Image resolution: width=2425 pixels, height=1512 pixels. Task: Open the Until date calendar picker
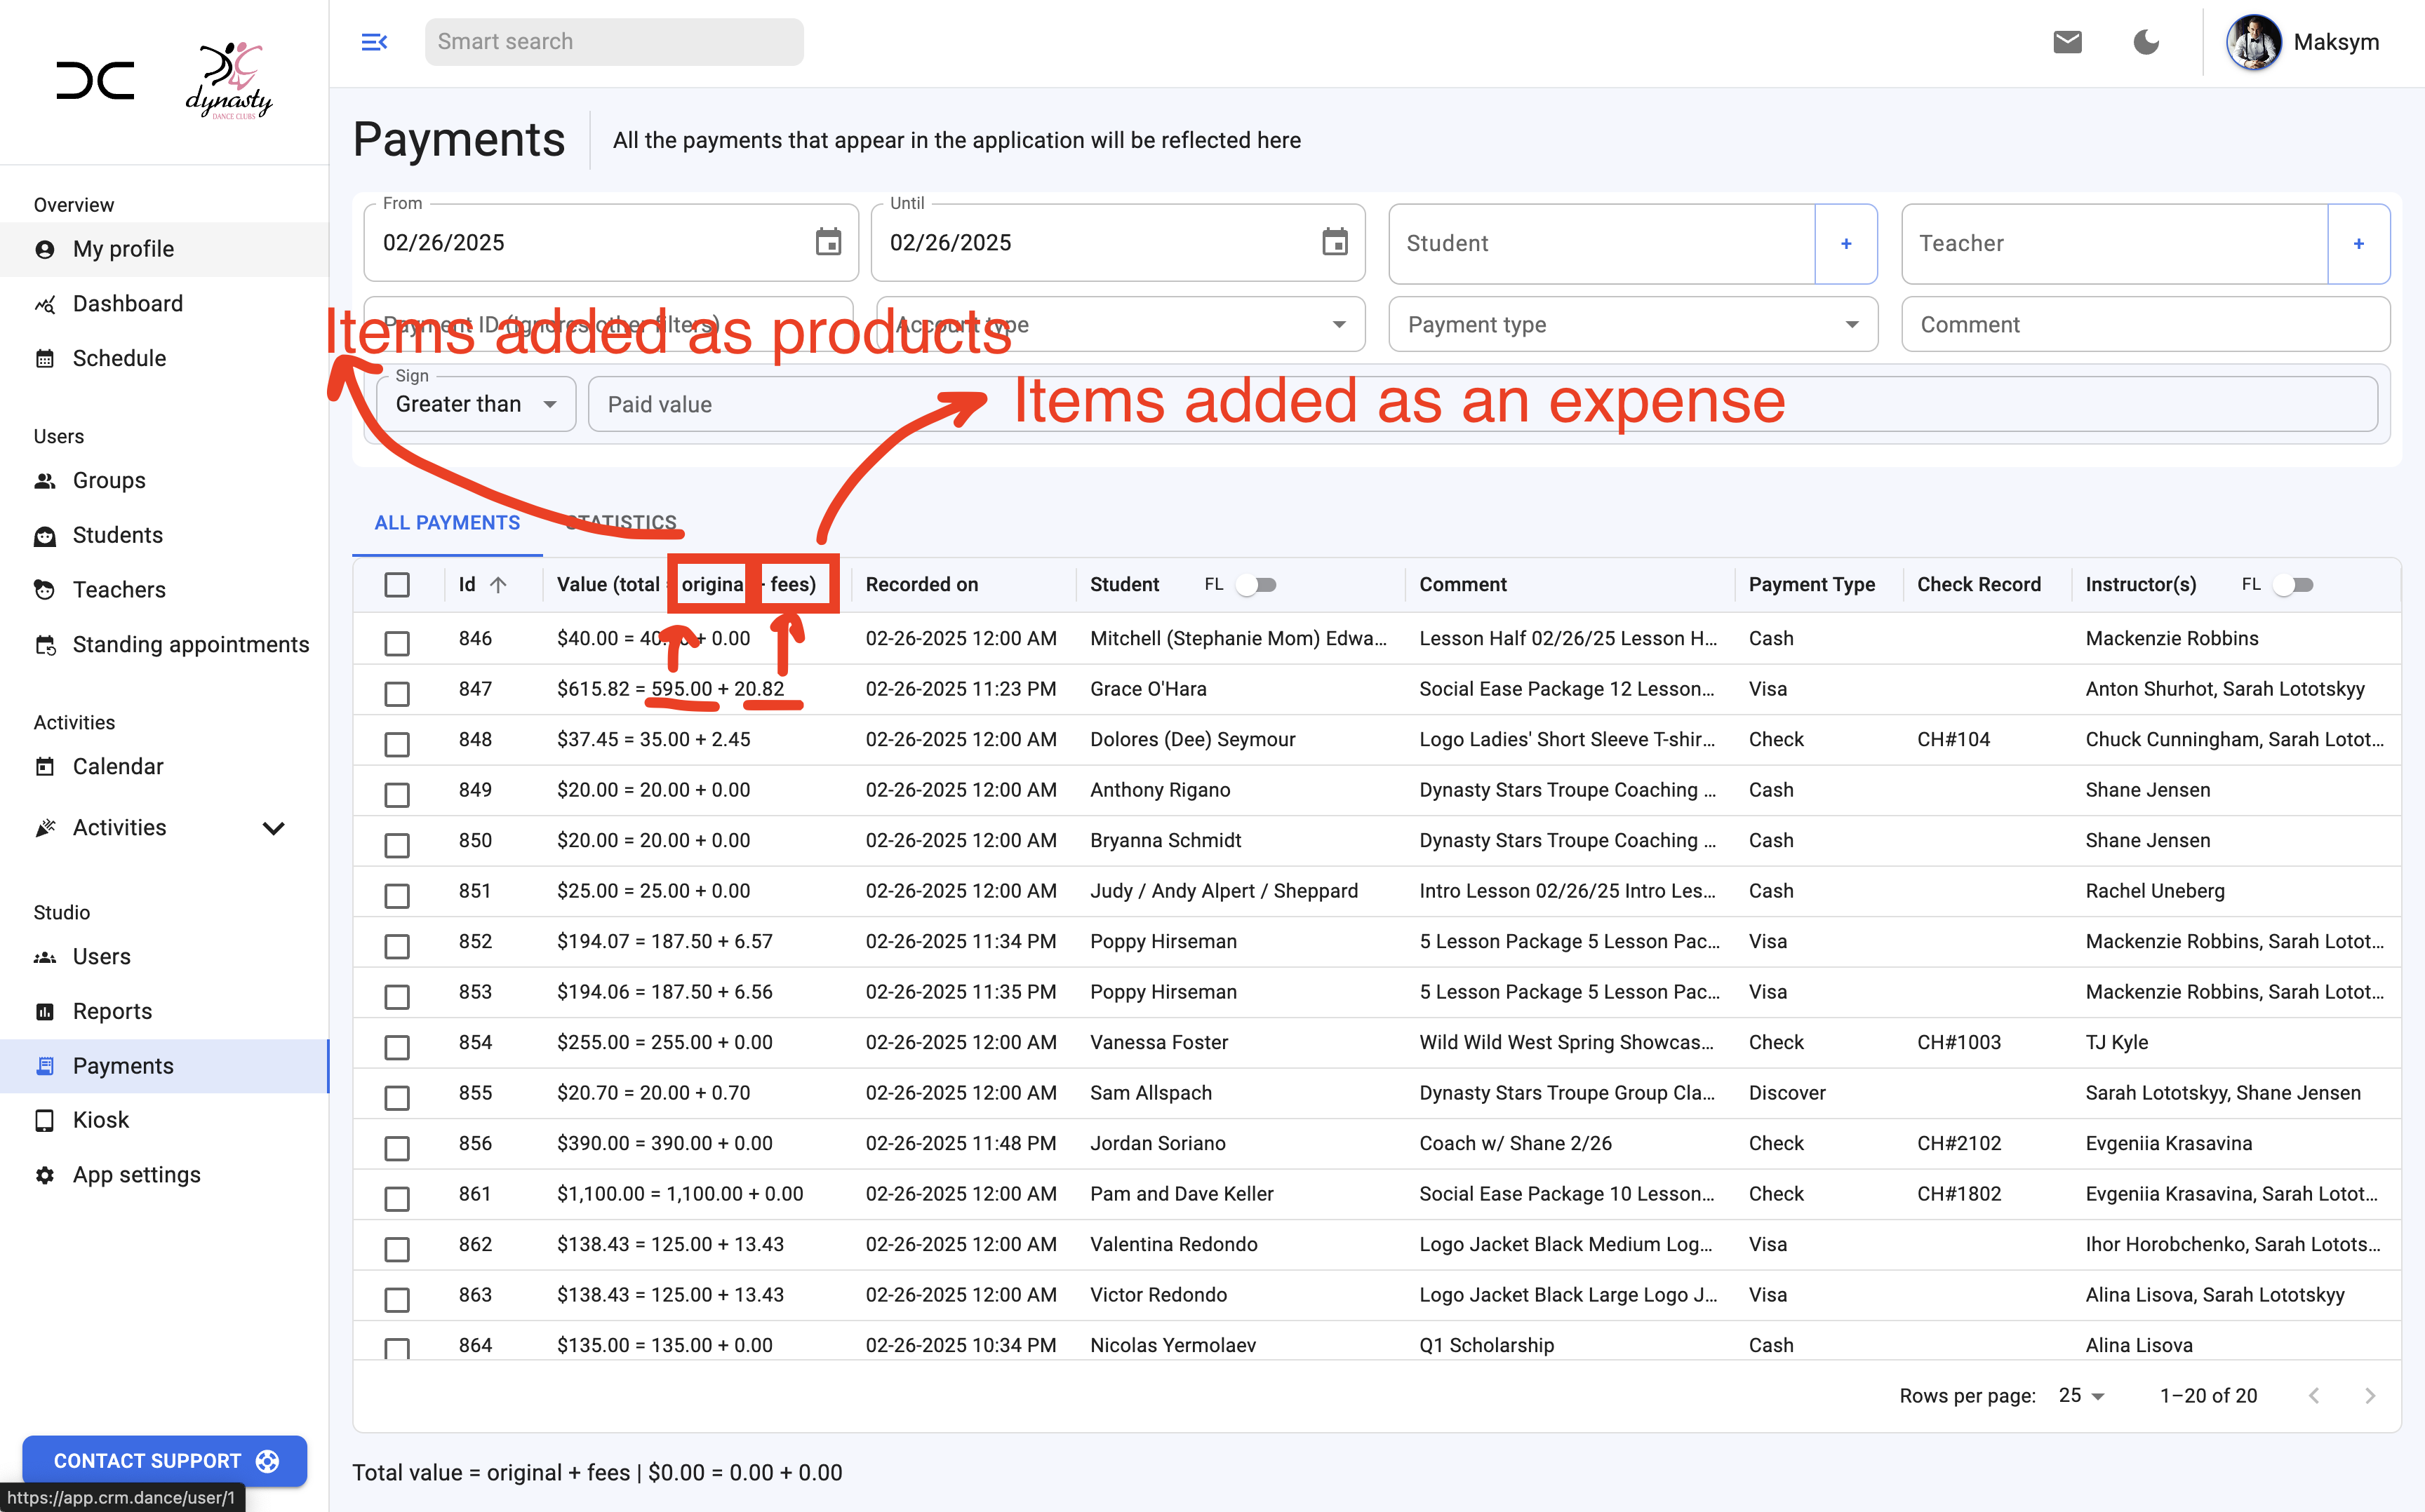1335,242
